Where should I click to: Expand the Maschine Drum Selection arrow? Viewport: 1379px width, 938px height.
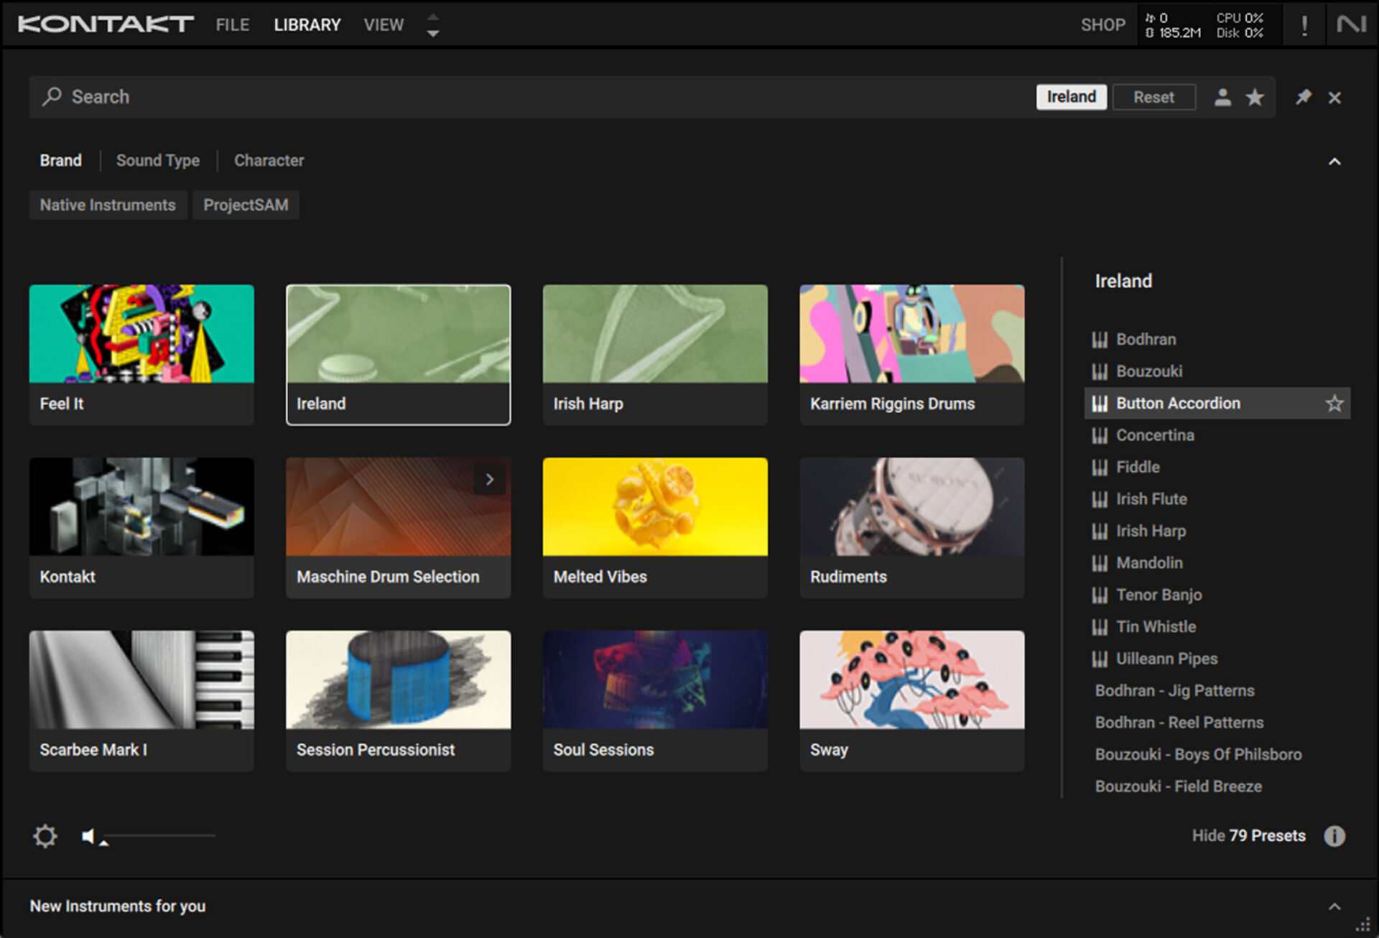tap(489, 479)
